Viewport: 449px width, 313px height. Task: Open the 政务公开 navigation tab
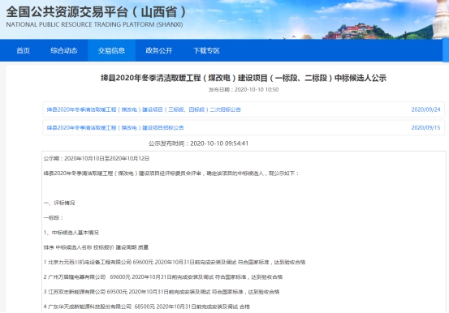(x=159, y=50)
